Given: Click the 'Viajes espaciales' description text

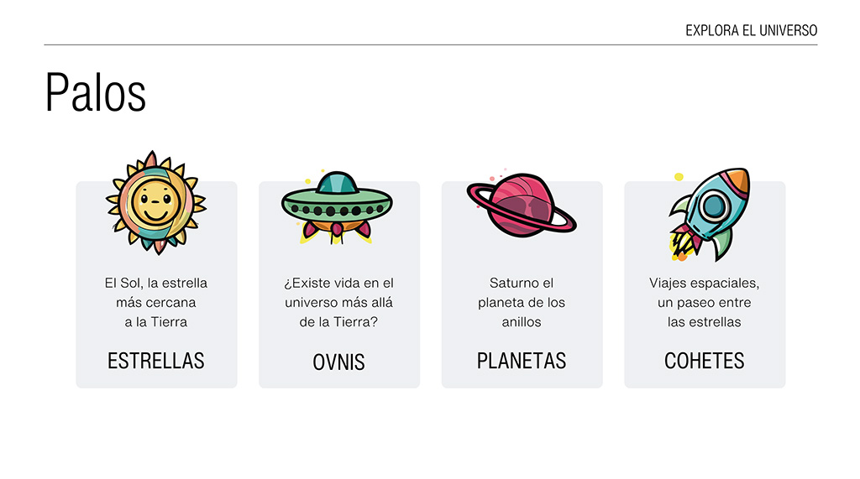Looking at the screenshot, I should (x=704, y=302).
